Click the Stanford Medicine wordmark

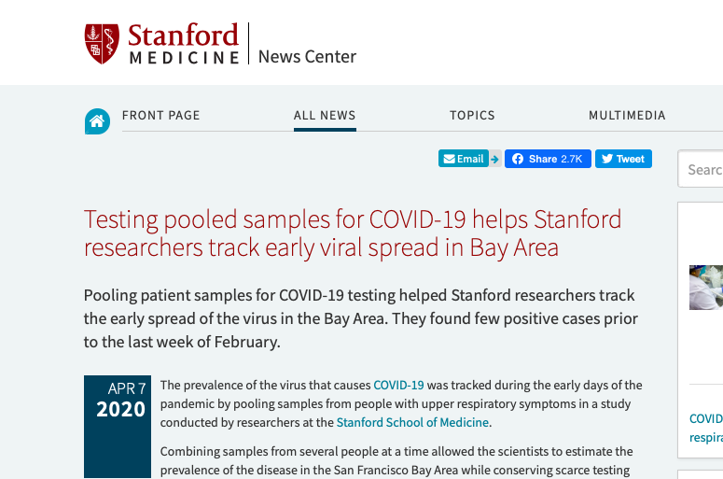[x=184, y=45]
